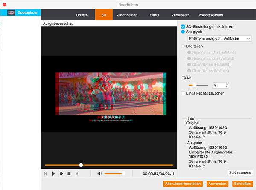Enable Links Rechts tauschen checkbox
Image resolution: width=256 pixels, height=190 pixels.
183,93
